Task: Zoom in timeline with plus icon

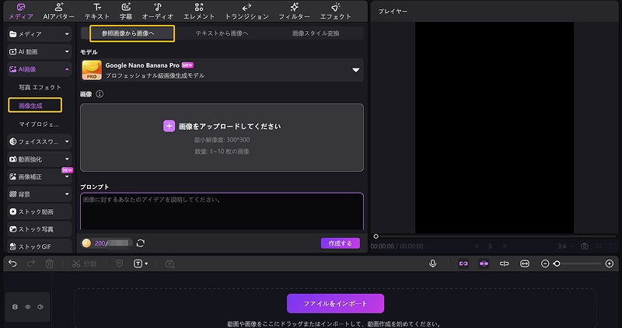Action: 610,263
